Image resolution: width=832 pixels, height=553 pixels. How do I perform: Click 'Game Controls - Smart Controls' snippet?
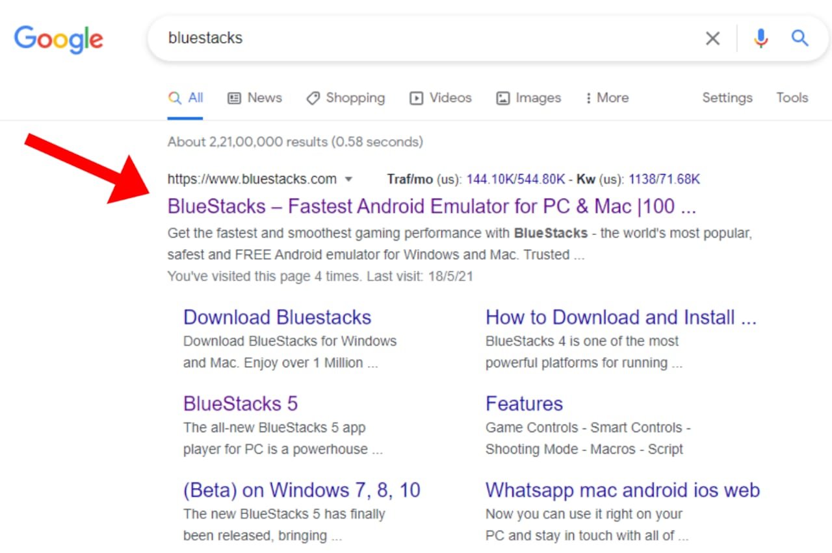click(588, 438)
